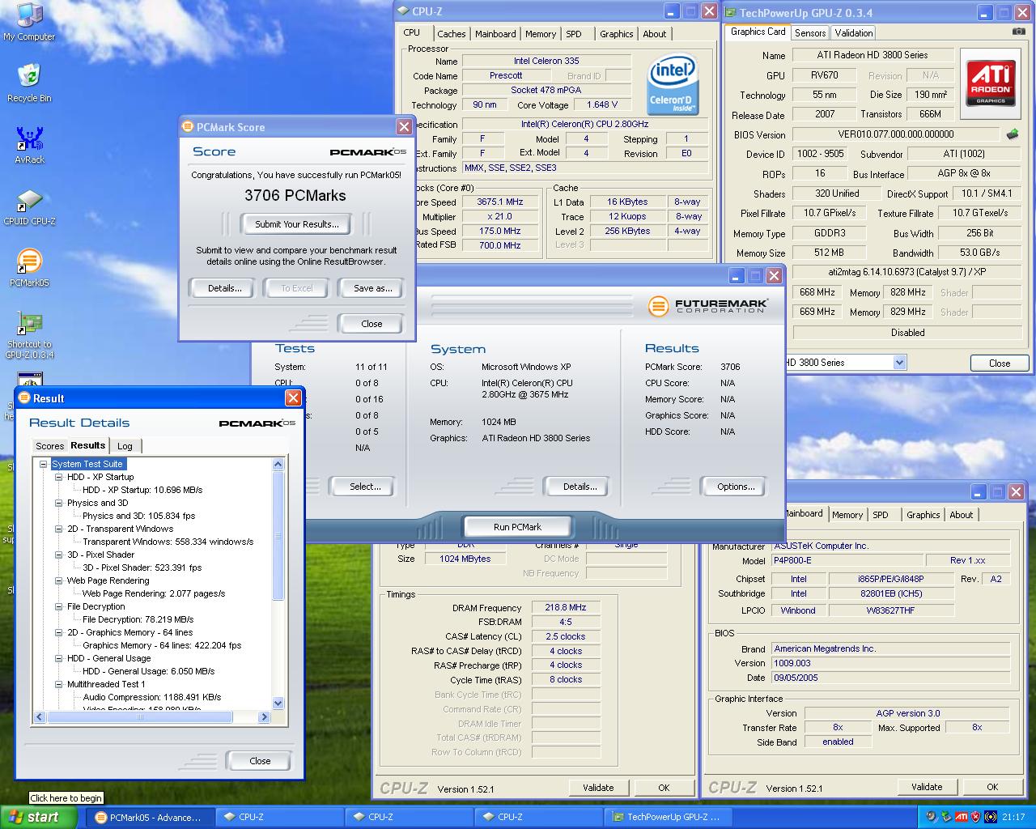Click the Result tree vertical scrollbar thumb
This screenshot has width=1036, height=829.
tap(278, 536)
